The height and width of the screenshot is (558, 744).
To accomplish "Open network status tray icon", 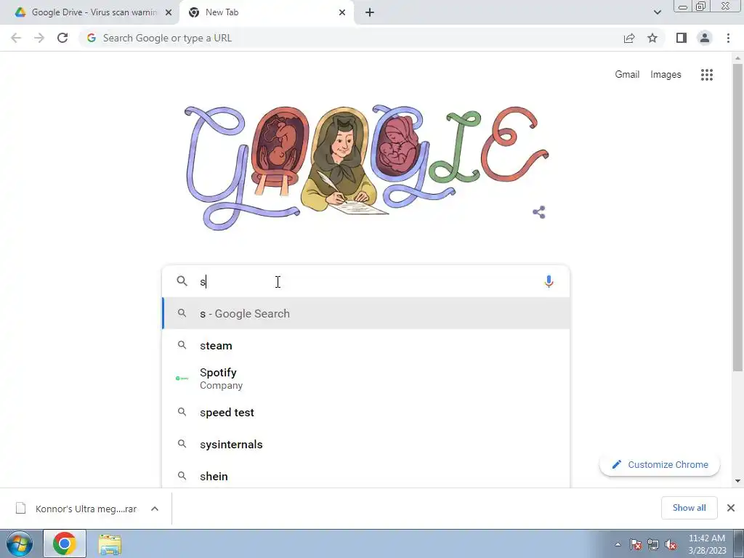I will [x=653, y=544].
